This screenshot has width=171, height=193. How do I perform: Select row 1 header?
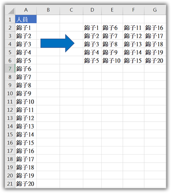coord(10,19)
